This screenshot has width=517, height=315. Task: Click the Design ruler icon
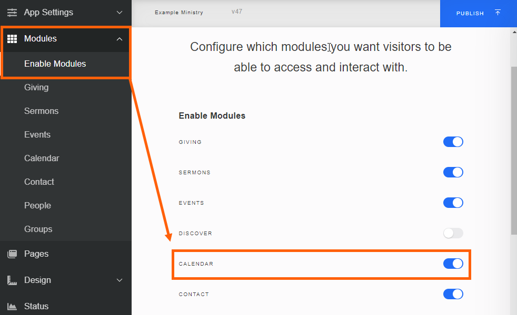coord(12,280)
